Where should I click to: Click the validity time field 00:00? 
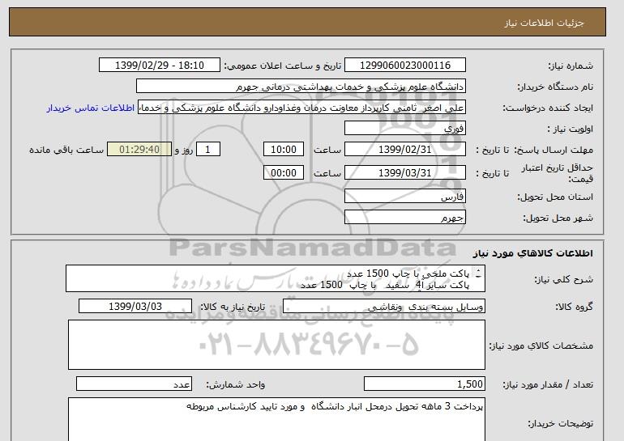coord(284,173)
